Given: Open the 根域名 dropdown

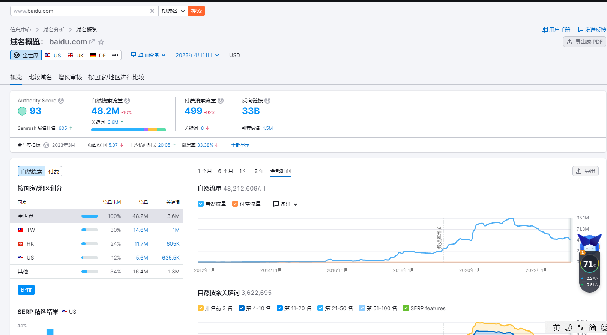Looking at the screenshot, I should point(173,11).
